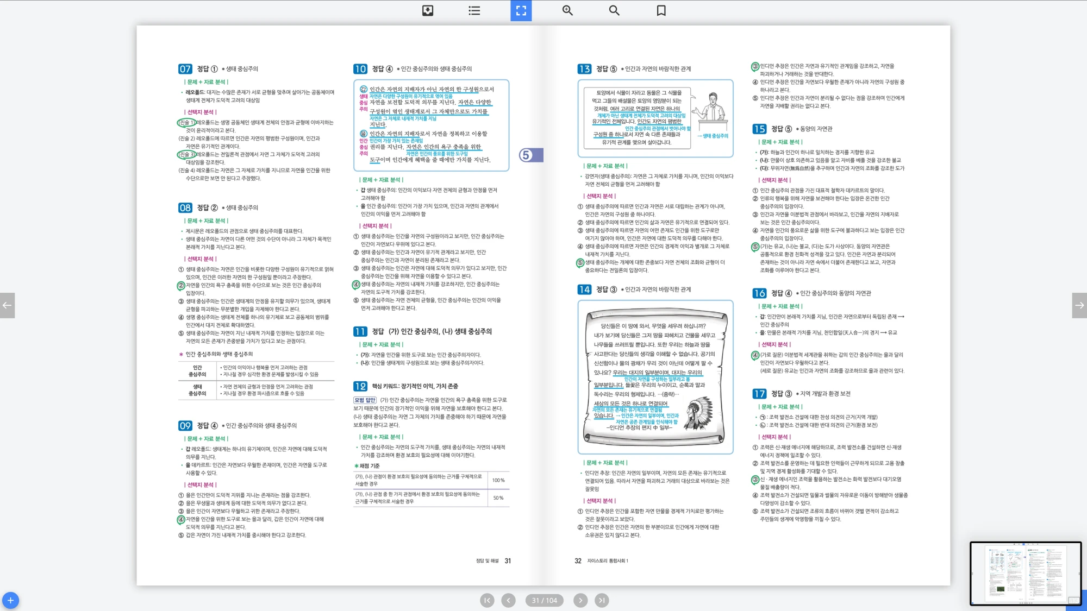The width and height of the screenshot is (1087, 611).
Task: Click the question 17 heading
Action: coord(759,394)
